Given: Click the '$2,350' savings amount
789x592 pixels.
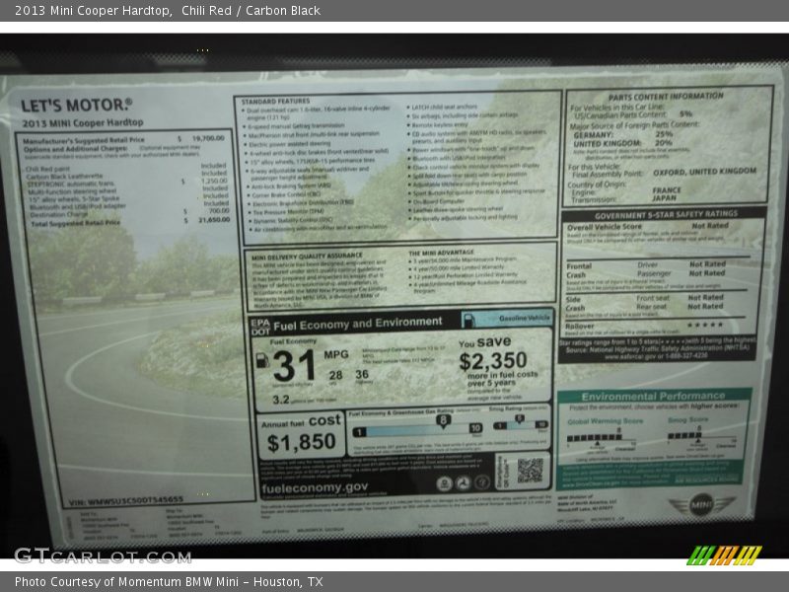Looking at the screenshot, I should 493,361.
